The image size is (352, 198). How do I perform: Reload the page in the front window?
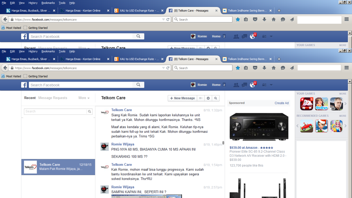[x=168, y=68]
